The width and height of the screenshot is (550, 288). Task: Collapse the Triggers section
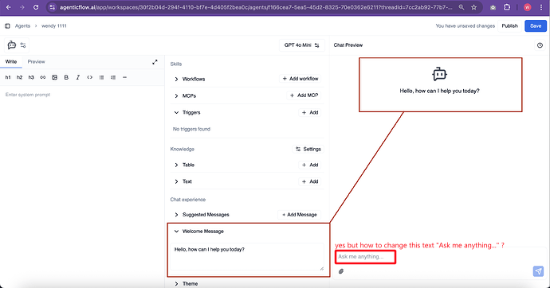pos(176,113)
